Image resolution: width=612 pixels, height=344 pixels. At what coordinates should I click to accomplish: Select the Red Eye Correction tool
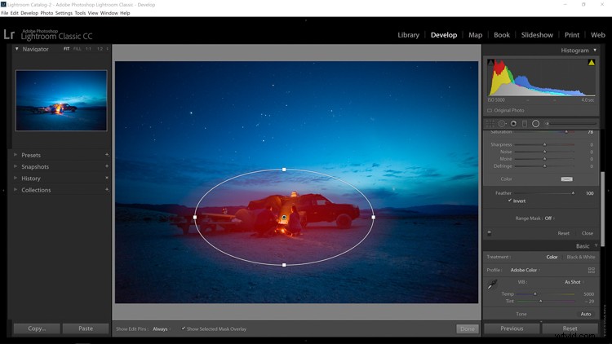pyautogui.click(x=513, y=124)
